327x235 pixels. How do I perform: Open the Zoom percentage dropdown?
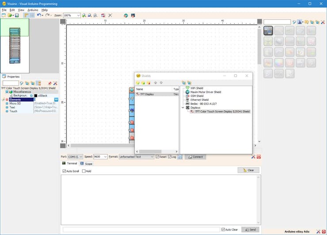[78, 15]
